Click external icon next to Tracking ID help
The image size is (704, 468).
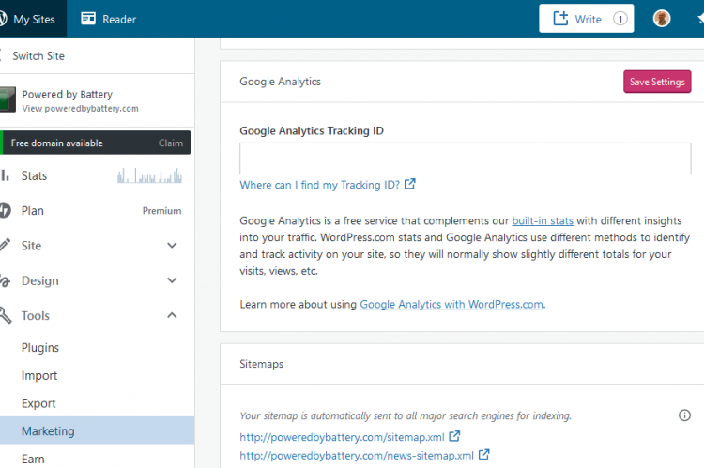coord(410,185)
